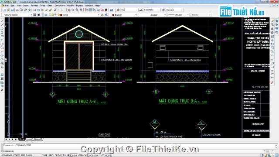The image size is (279, 157).
Task: Switch to the Layout1 tab
Action: click(30, 139)
